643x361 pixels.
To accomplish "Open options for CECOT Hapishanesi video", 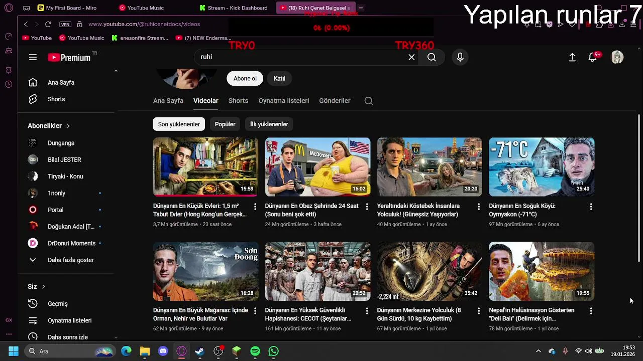I will 367,311.
